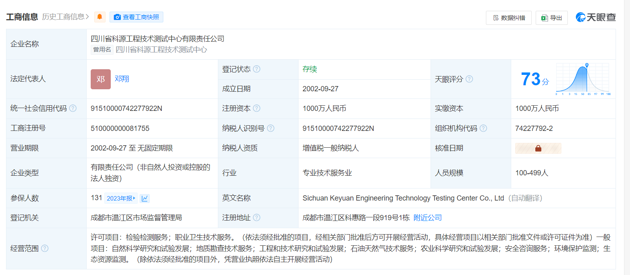Click help icon next to 经营范围
This screenshot has height=275, width=630.
coord(45,248)
